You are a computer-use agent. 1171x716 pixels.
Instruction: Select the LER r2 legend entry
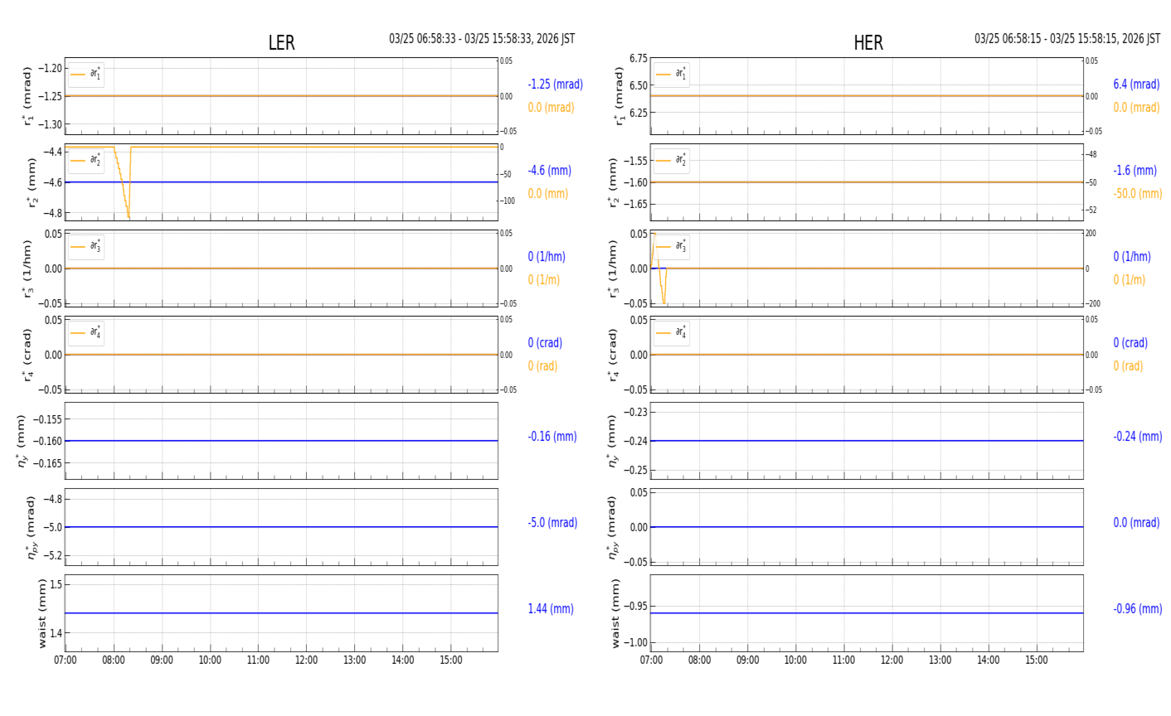coord(86,160)
